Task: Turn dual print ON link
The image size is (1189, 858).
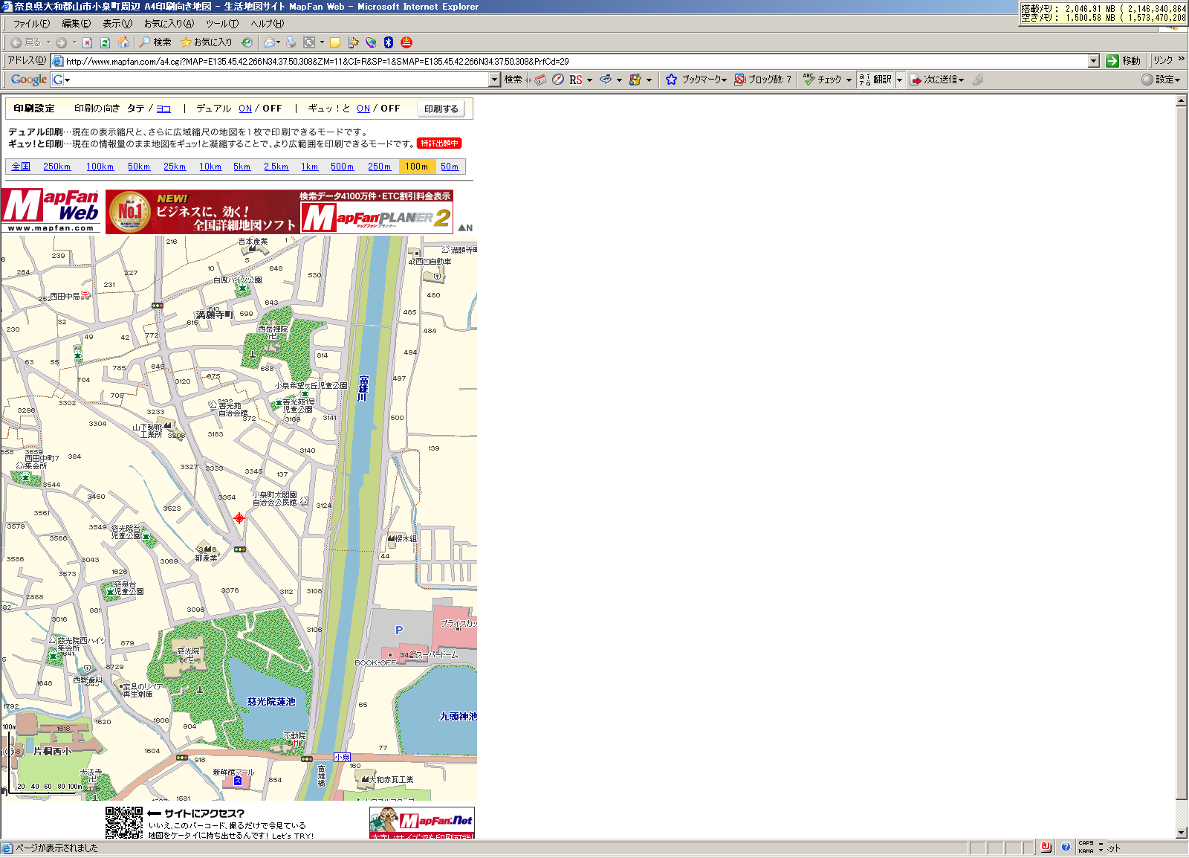Action: 245,109
